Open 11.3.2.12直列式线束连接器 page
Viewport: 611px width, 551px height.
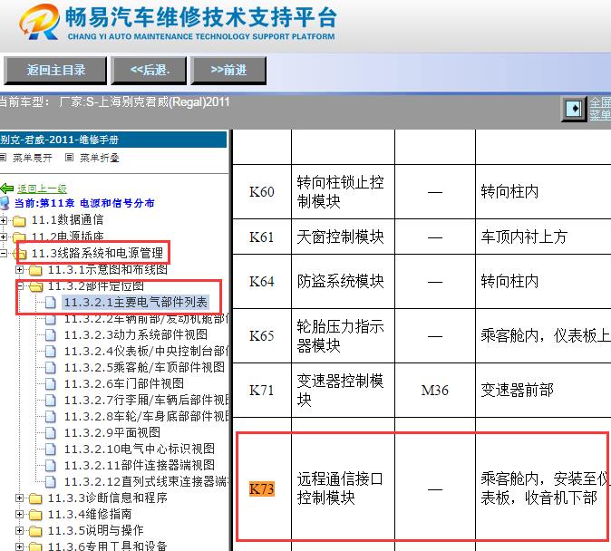pyautogui.click(x=147, y=481)
